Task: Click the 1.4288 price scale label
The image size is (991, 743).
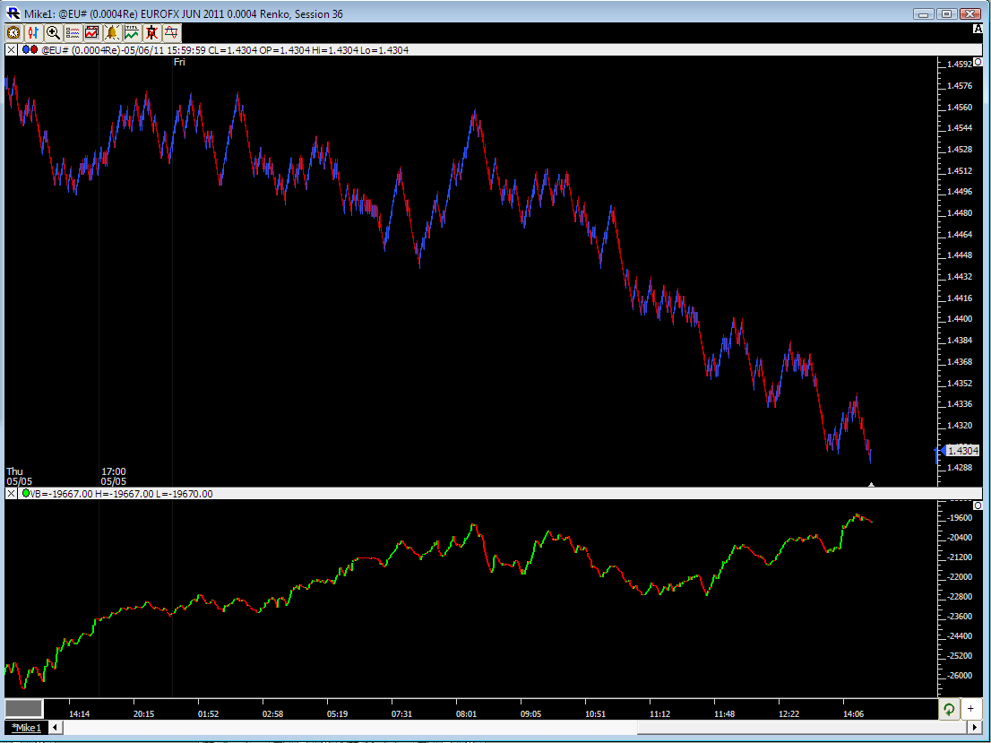Action: 960,467
